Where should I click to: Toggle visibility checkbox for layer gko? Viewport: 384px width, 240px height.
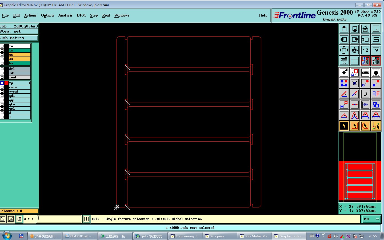pos(2,104)
